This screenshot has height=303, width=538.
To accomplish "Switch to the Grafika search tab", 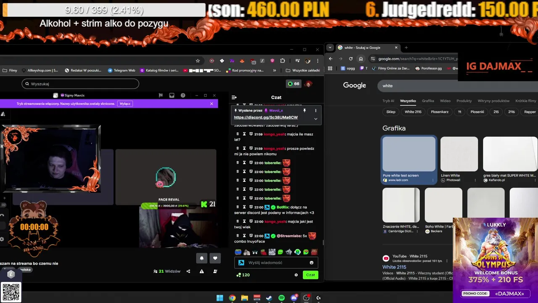I will coord(428,101).
